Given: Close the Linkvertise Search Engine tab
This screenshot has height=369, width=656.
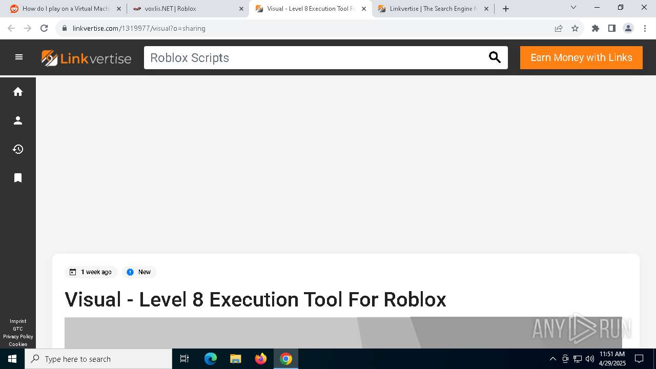Looking at the screenshot, I should click(x=486, y=9).
